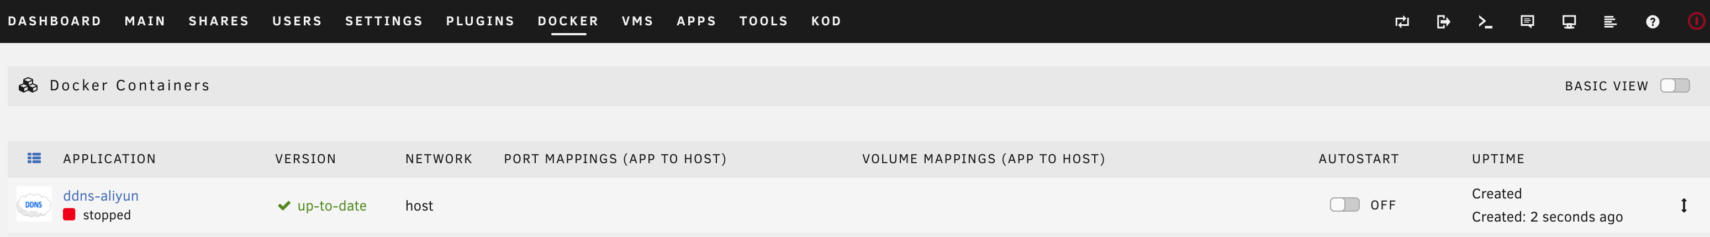
Task: Click the logout icon in header
Action: pyautogui.click(x=1443, y=22)
